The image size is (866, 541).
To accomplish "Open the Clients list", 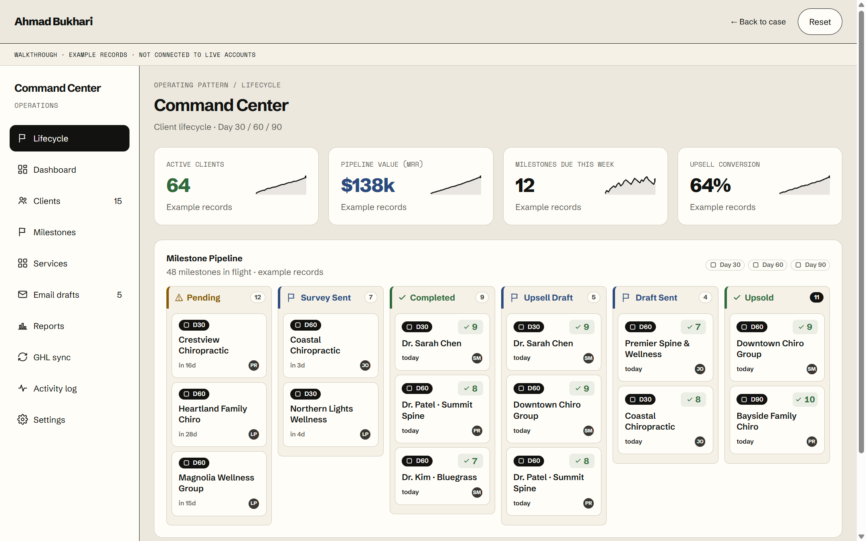I will 69,201.
